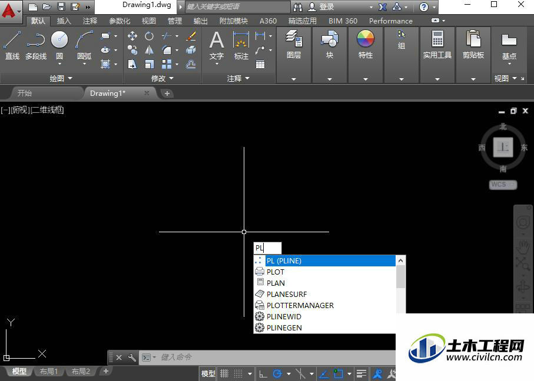Click the Hatch tool icon

coord(105,63)
